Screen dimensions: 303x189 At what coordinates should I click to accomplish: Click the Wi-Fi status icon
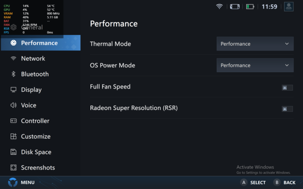click(220, 6)
